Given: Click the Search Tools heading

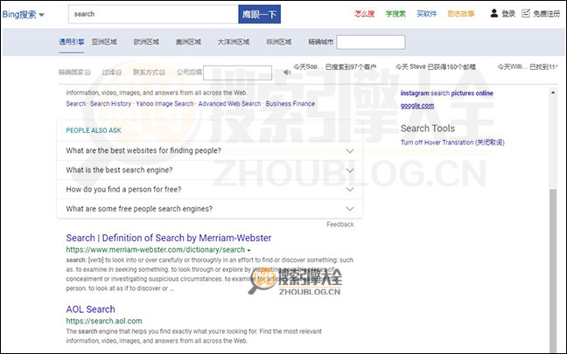Looking at the screenshot, I should [x=427, y=128].
